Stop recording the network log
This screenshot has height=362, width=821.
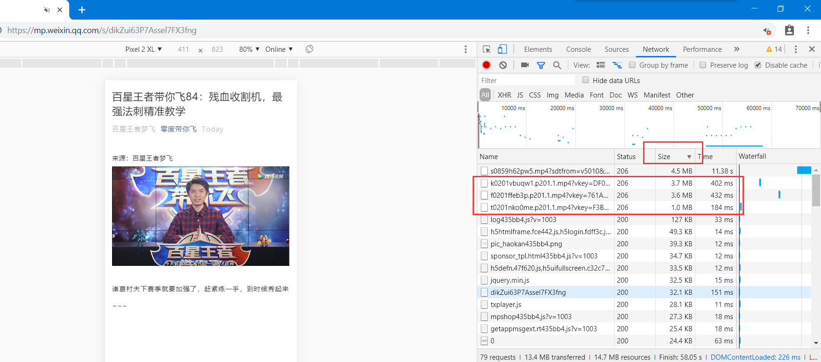(x=487, y=65)
